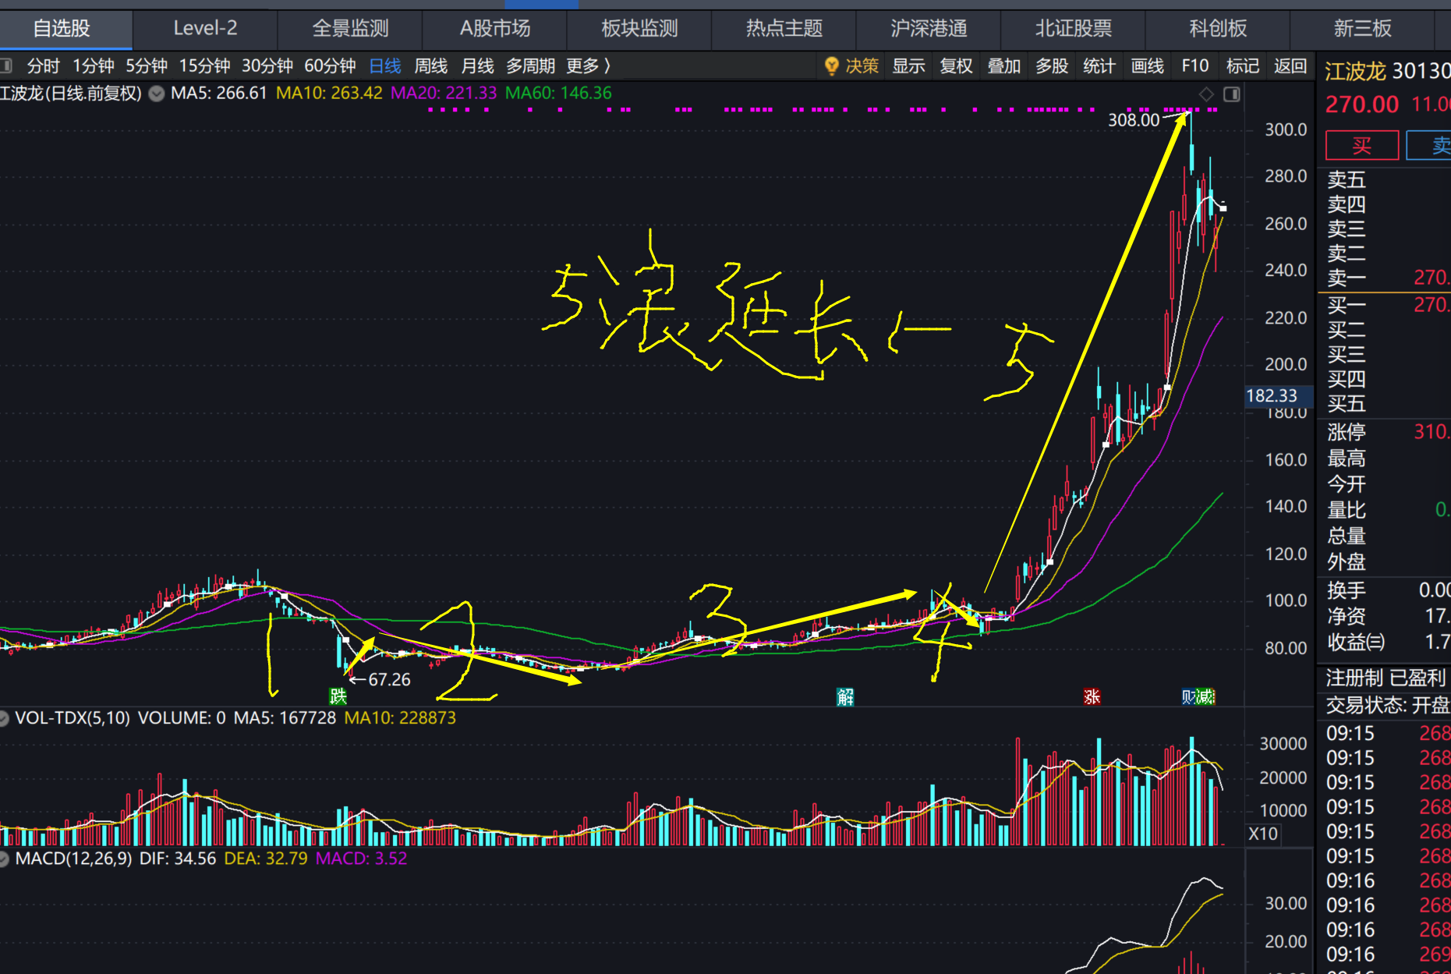Click the 注册制 已盈利 status label
Screen dimensions: 1451x974
1386,678
